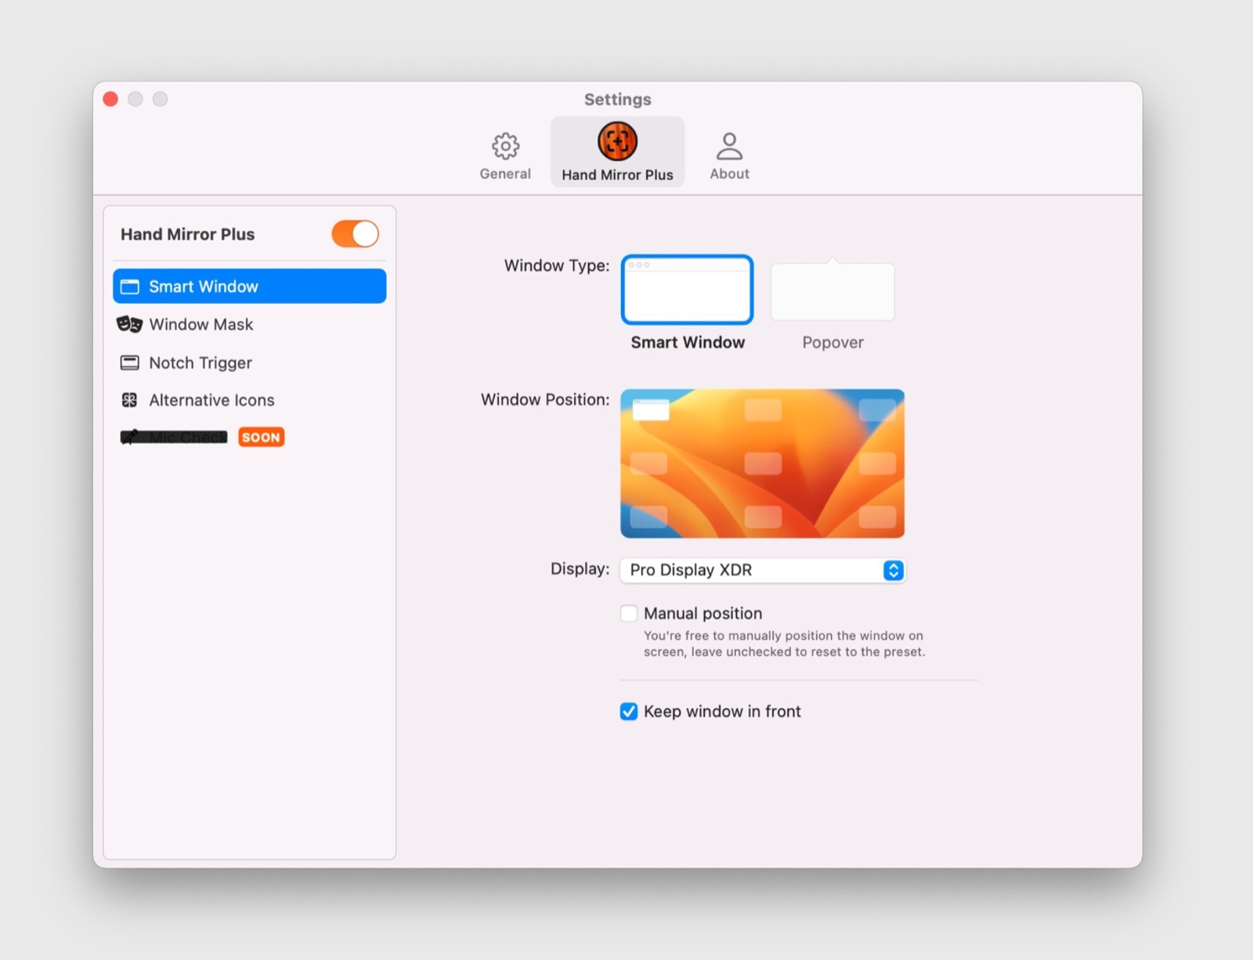
Task: Open the General settings tab
Action: click(505, 156)
